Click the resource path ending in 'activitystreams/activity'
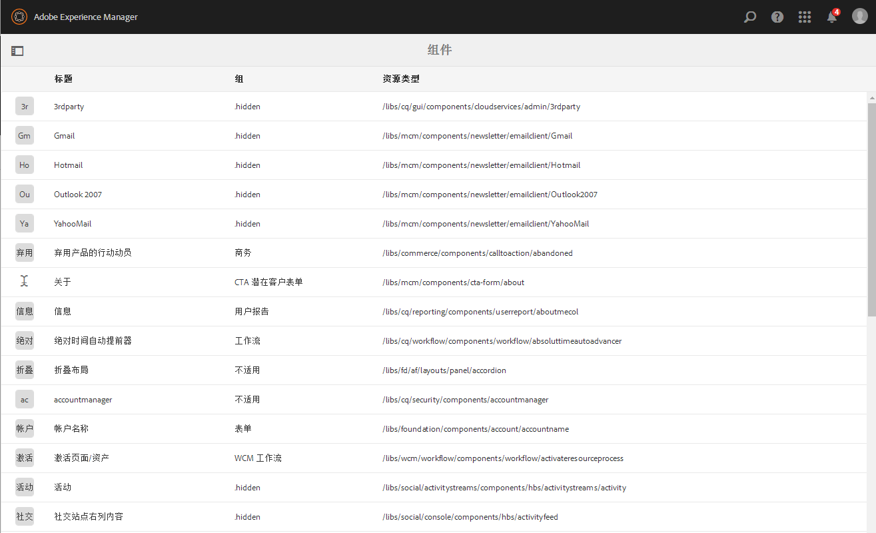This screenshot has height=533, width=876. pos(504,488)
